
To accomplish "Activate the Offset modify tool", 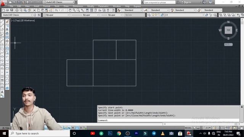I will tap(7, 33).
